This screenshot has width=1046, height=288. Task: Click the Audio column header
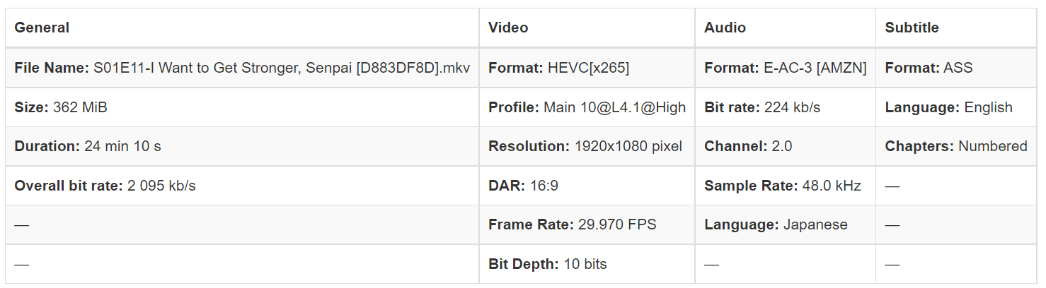point(725,28)
